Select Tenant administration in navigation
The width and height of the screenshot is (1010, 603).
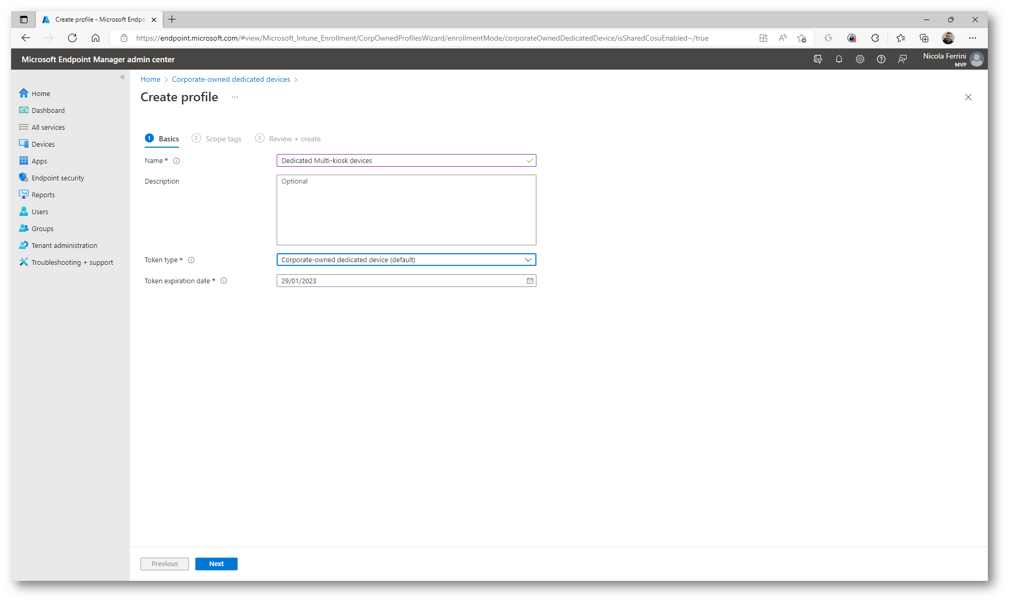coord(64,246)
